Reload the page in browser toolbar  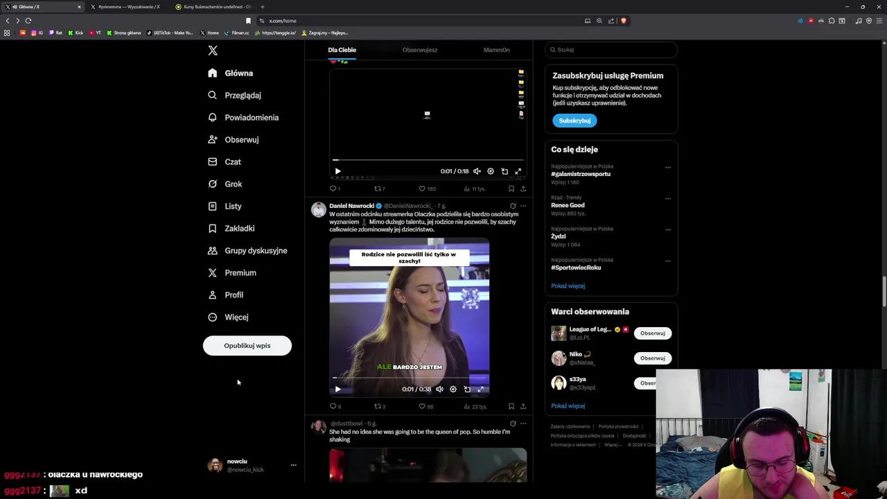pyautogui.click(x=28, y=21)
